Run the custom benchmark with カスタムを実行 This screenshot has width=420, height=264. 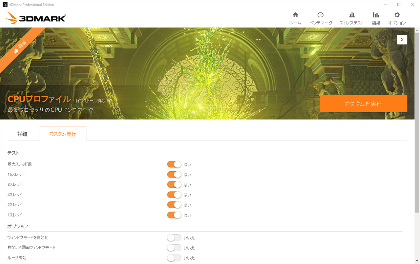tap(364, 104)
